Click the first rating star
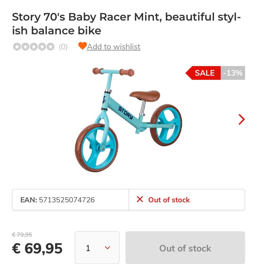The image size is (257, 264). pyautogui.click(x=17, y=47)
